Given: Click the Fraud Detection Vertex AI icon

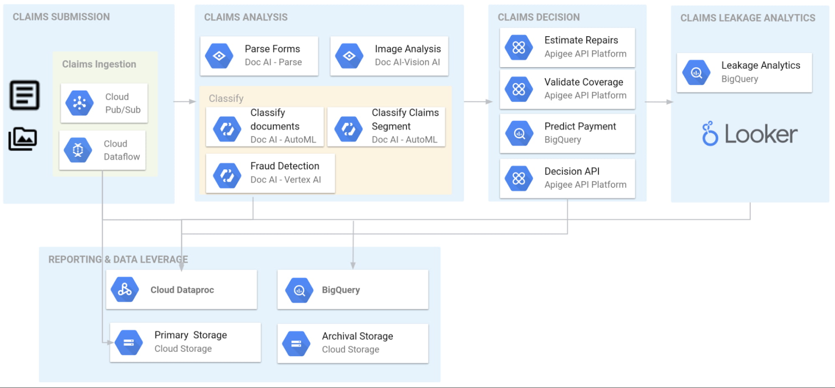Looking at the screenshot, I should [227, 175].
